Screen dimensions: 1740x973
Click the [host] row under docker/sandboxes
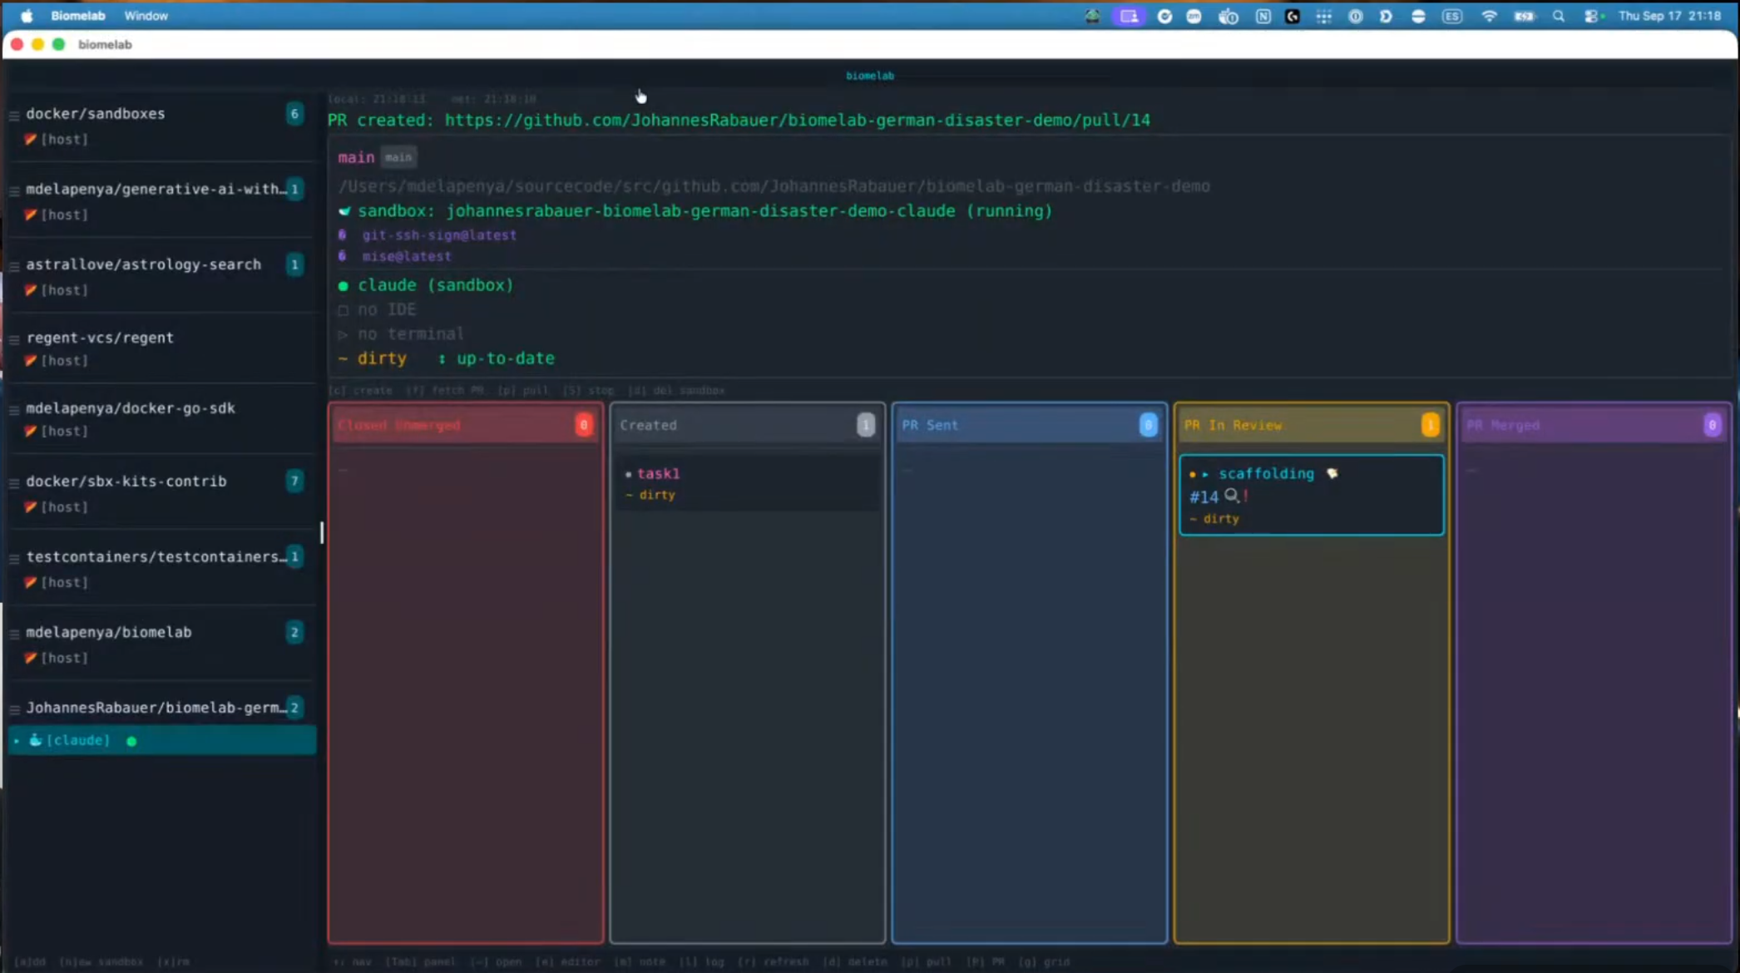[x=65, y=139]
